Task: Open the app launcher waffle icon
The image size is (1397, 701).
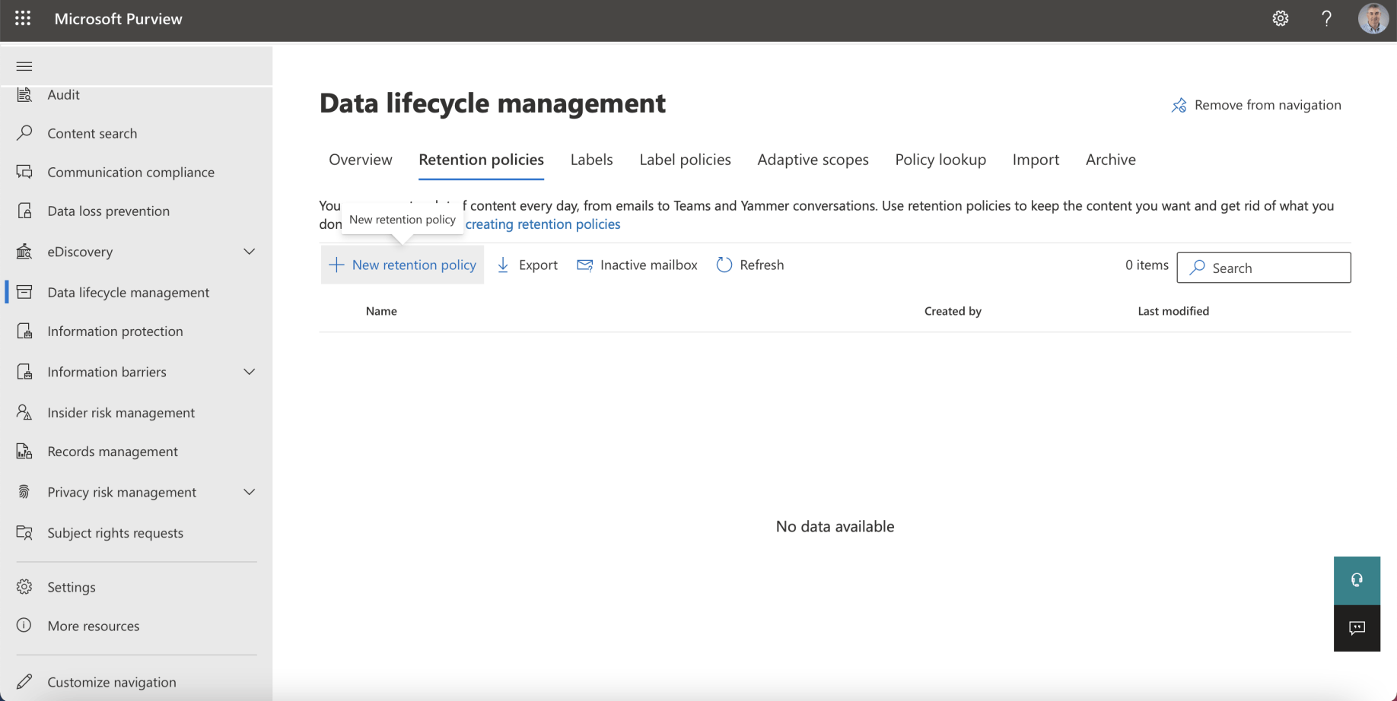Action: pos(23,18)
